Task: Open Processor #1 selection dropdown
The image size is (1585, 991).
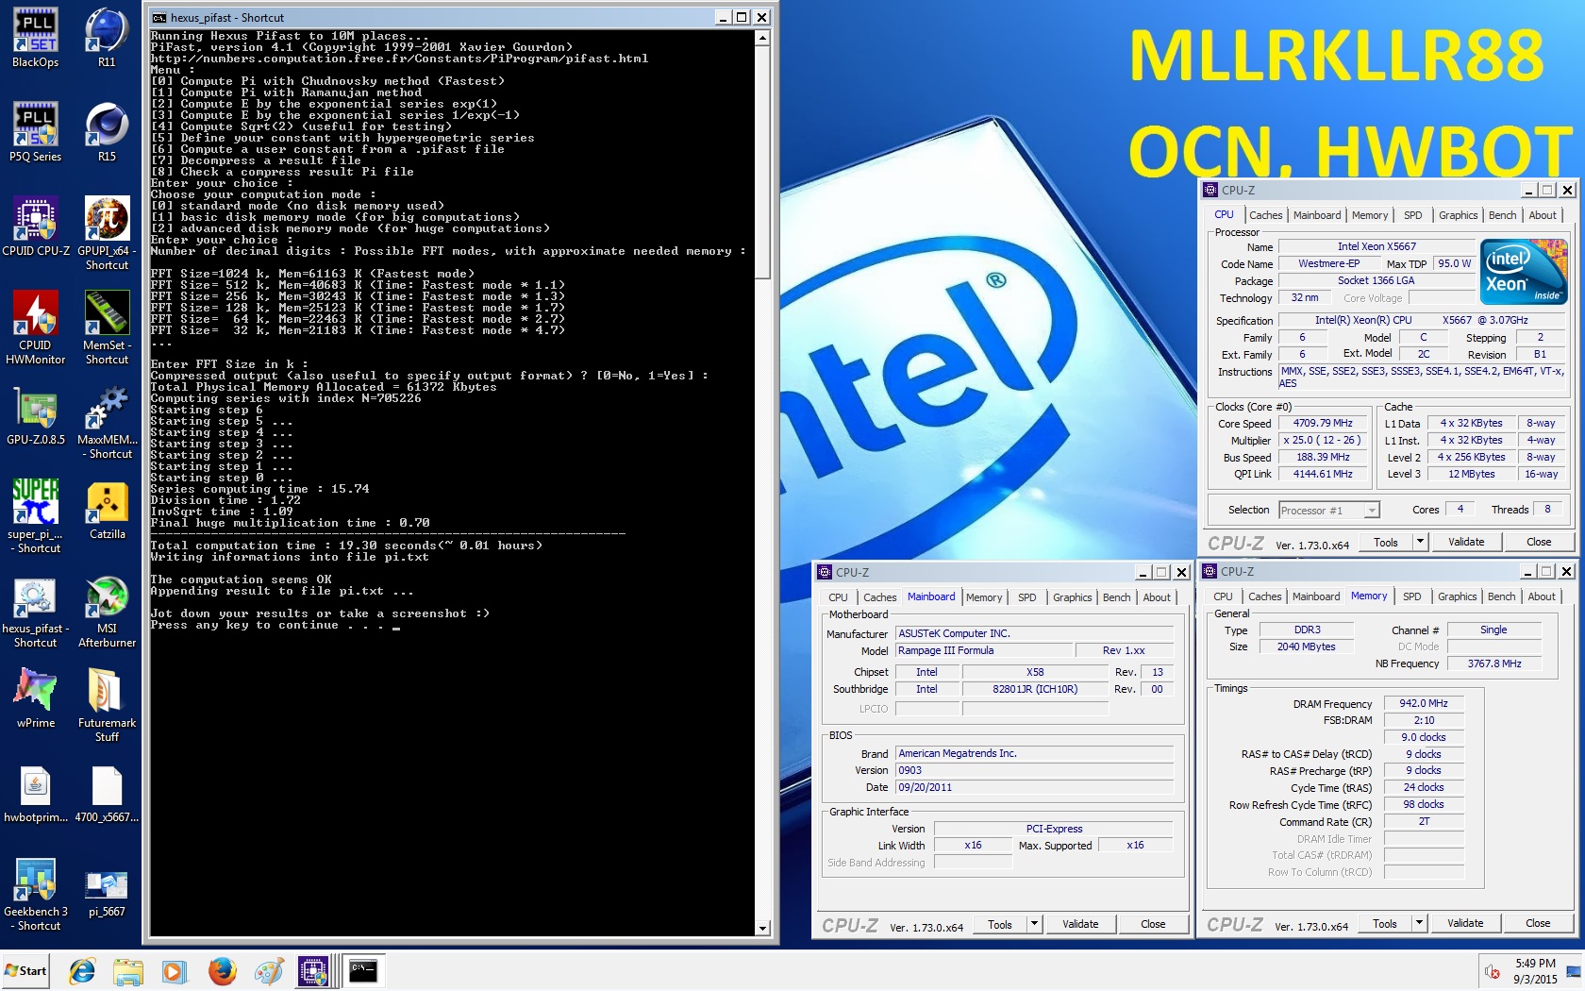Action: point(1328,511)
